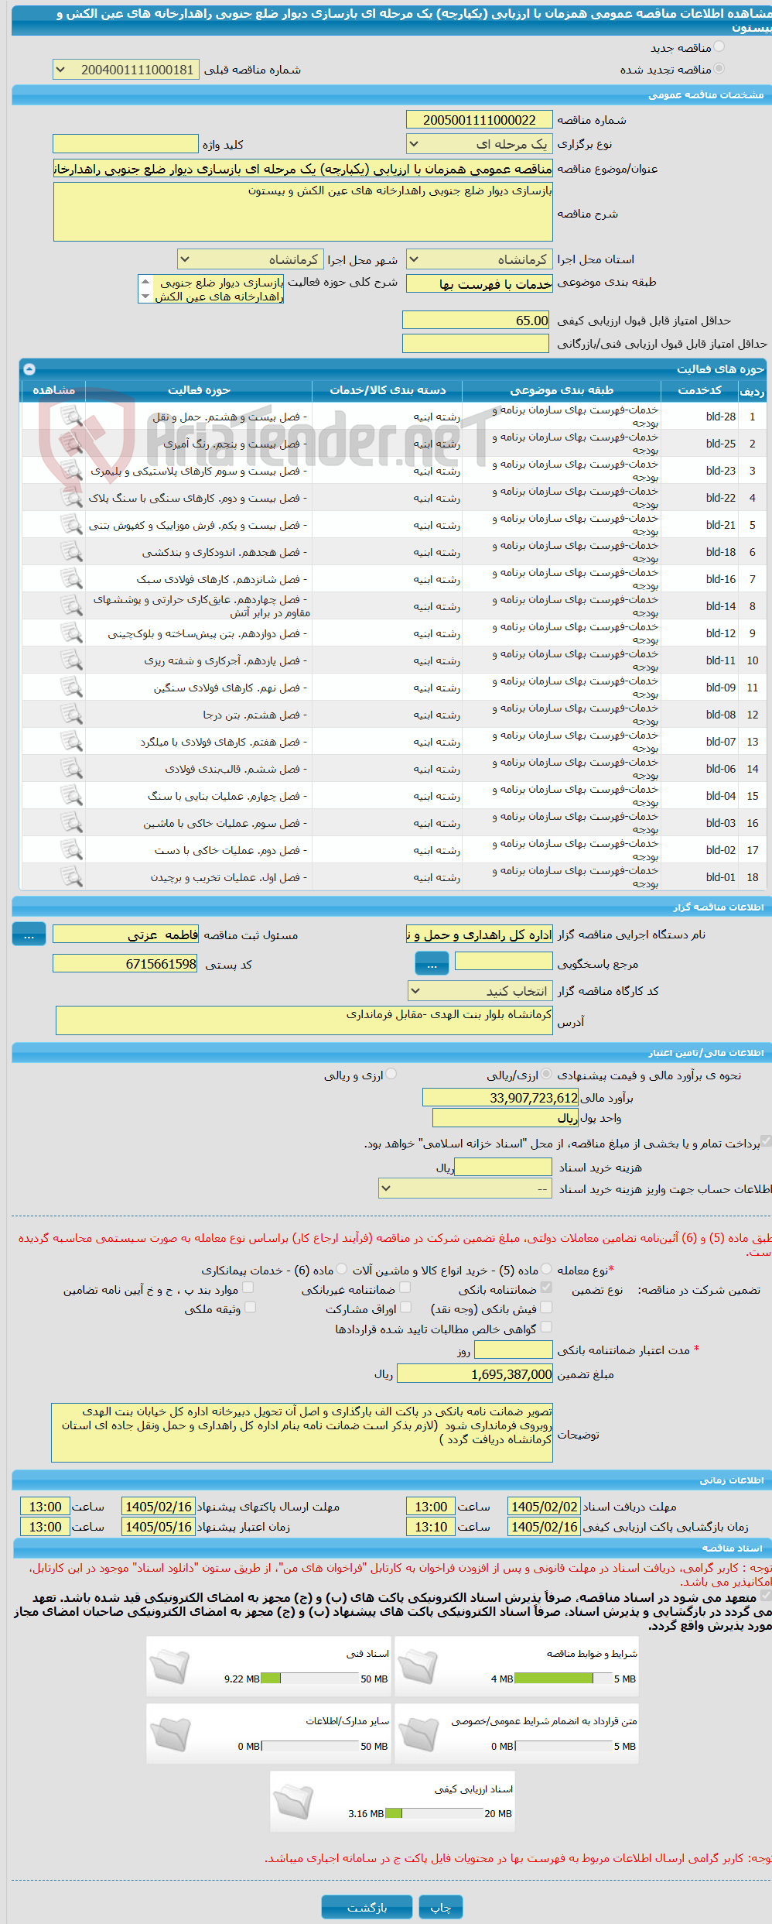Open view icon for row bld-12
Image resolution: width=772 pixels, height=1924 pixels.
71,633
